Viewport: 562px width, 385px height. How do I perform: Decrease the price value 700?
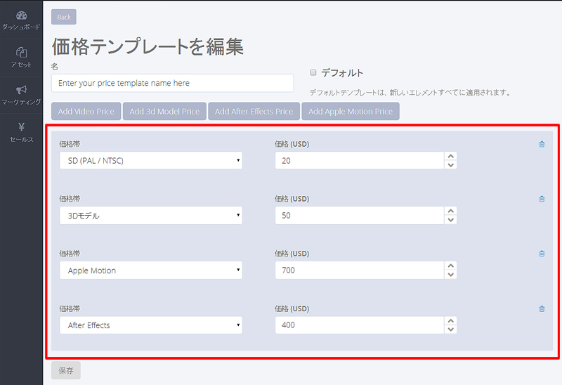[x=450, y=275]
